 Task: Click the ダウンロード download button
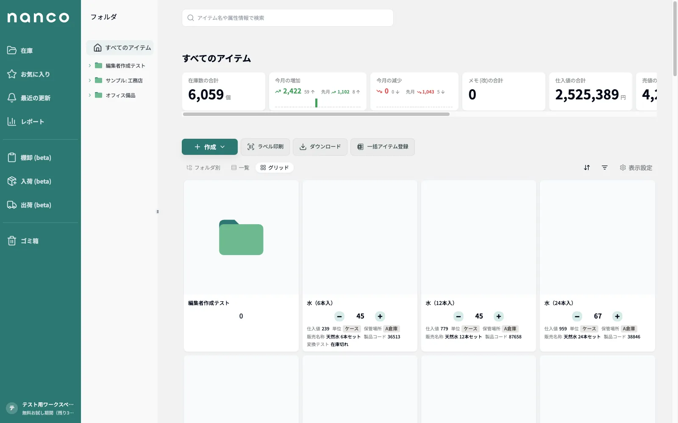[x=320, y=147]
